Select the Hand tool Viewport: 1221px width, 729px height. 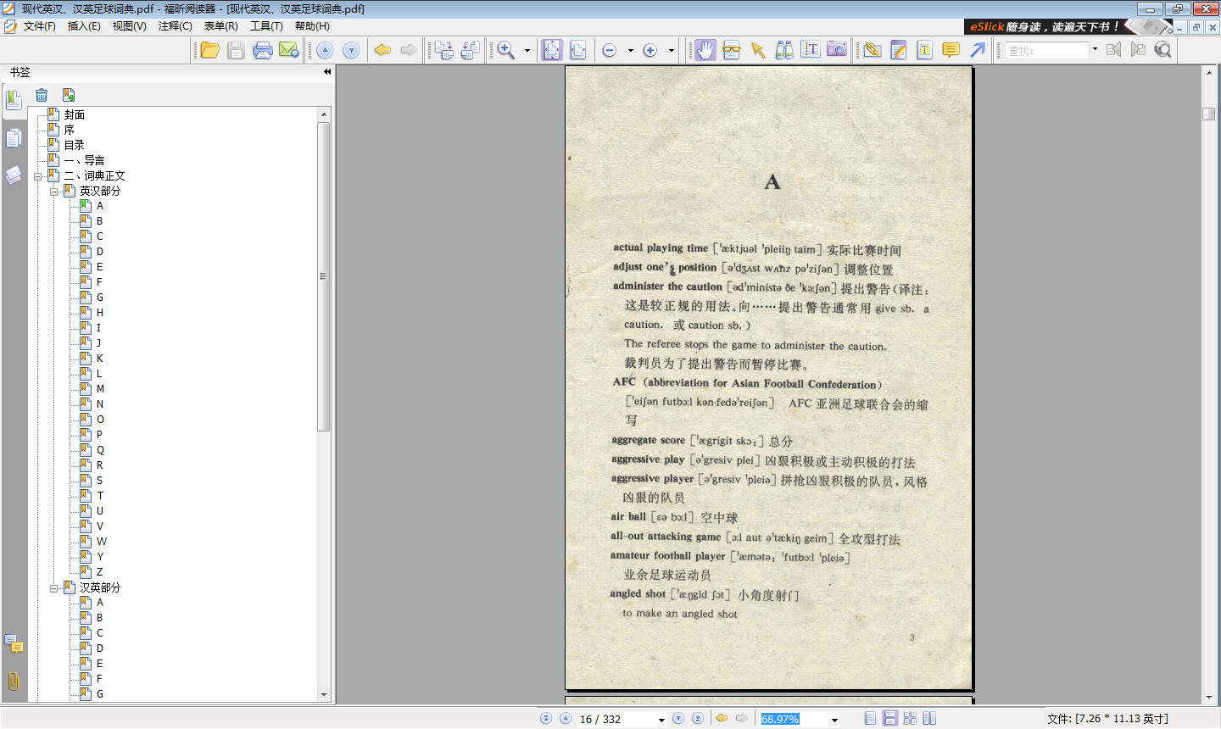(705, 50)
